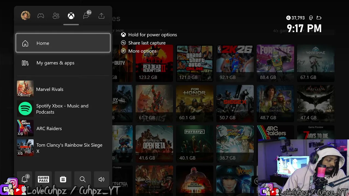349x196 pixels.
Task: Select Age of Empires game tile
Action: click(275, 104)
